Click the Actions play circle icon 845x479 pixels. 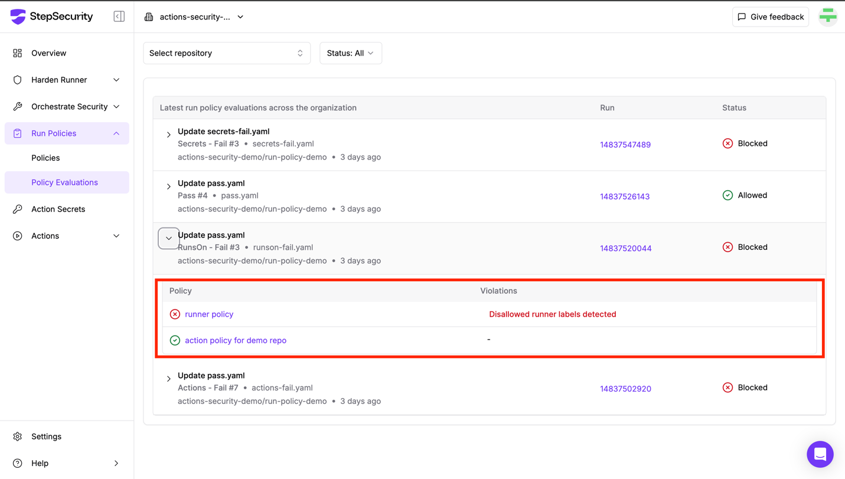(x=18, y=236)
